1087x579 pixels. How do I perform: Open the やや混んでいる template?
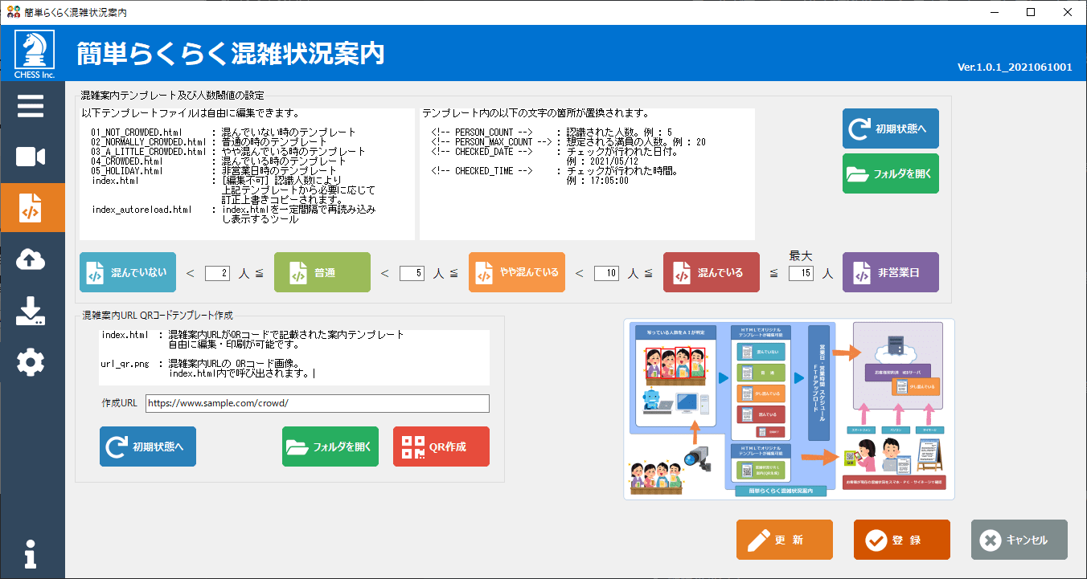517,272
